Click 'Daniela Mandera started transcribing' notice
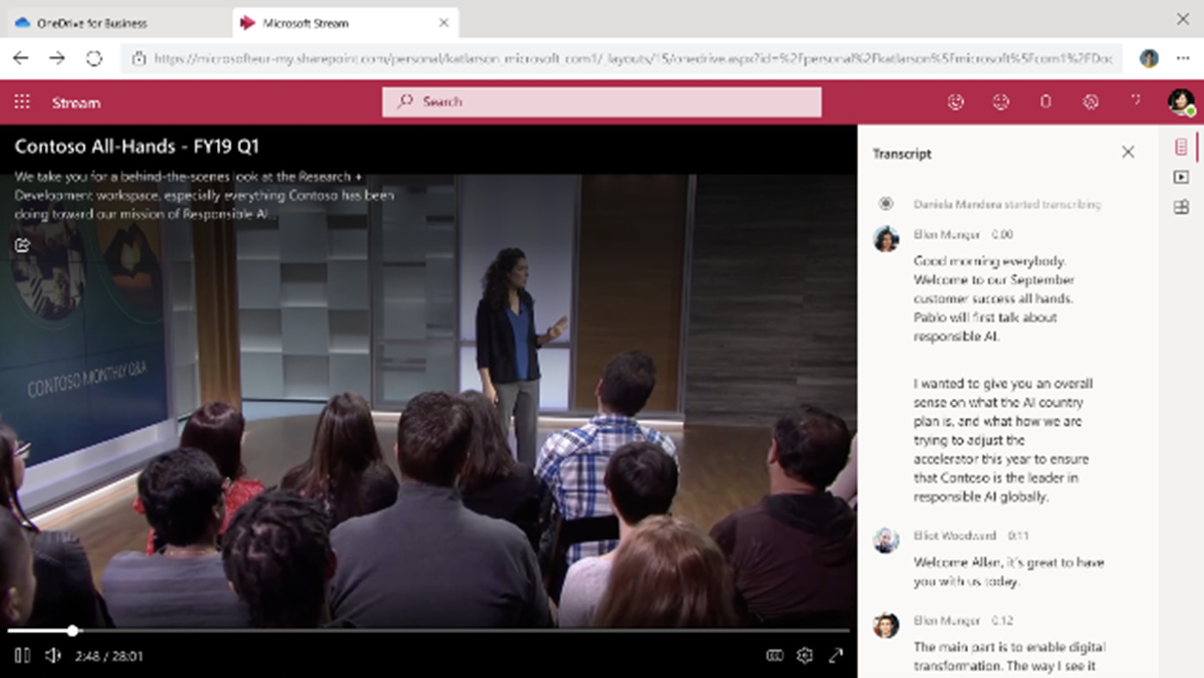 (x=1007, y=204)
